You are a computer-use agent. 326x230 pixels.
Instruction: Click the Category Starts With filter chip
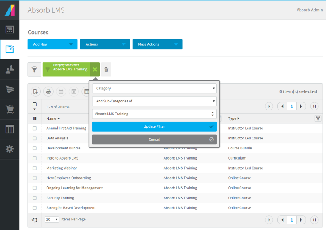tap(66, 69)
